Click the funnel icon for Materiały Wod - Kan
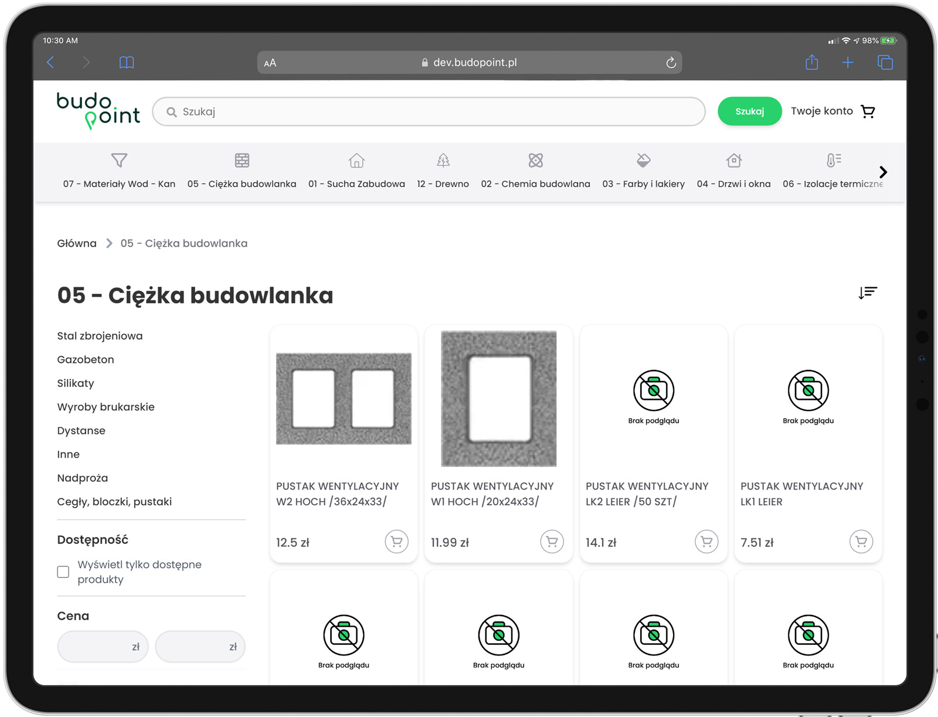 point(119,160)
